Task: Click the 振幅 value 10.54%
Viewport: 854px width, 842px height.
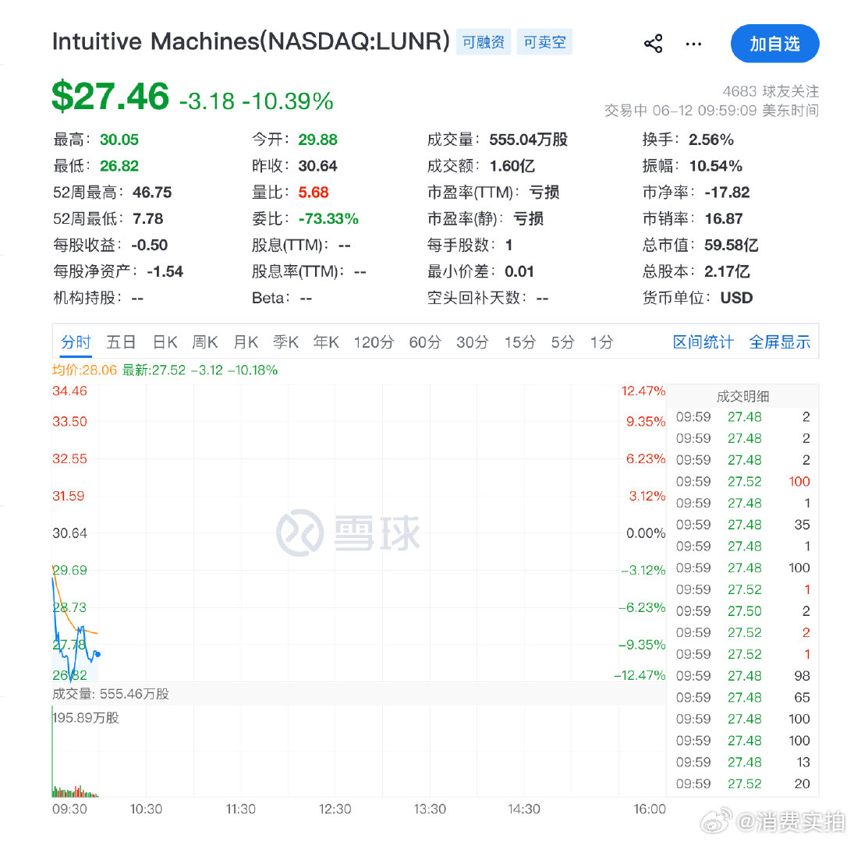Action: pos(716,166)
